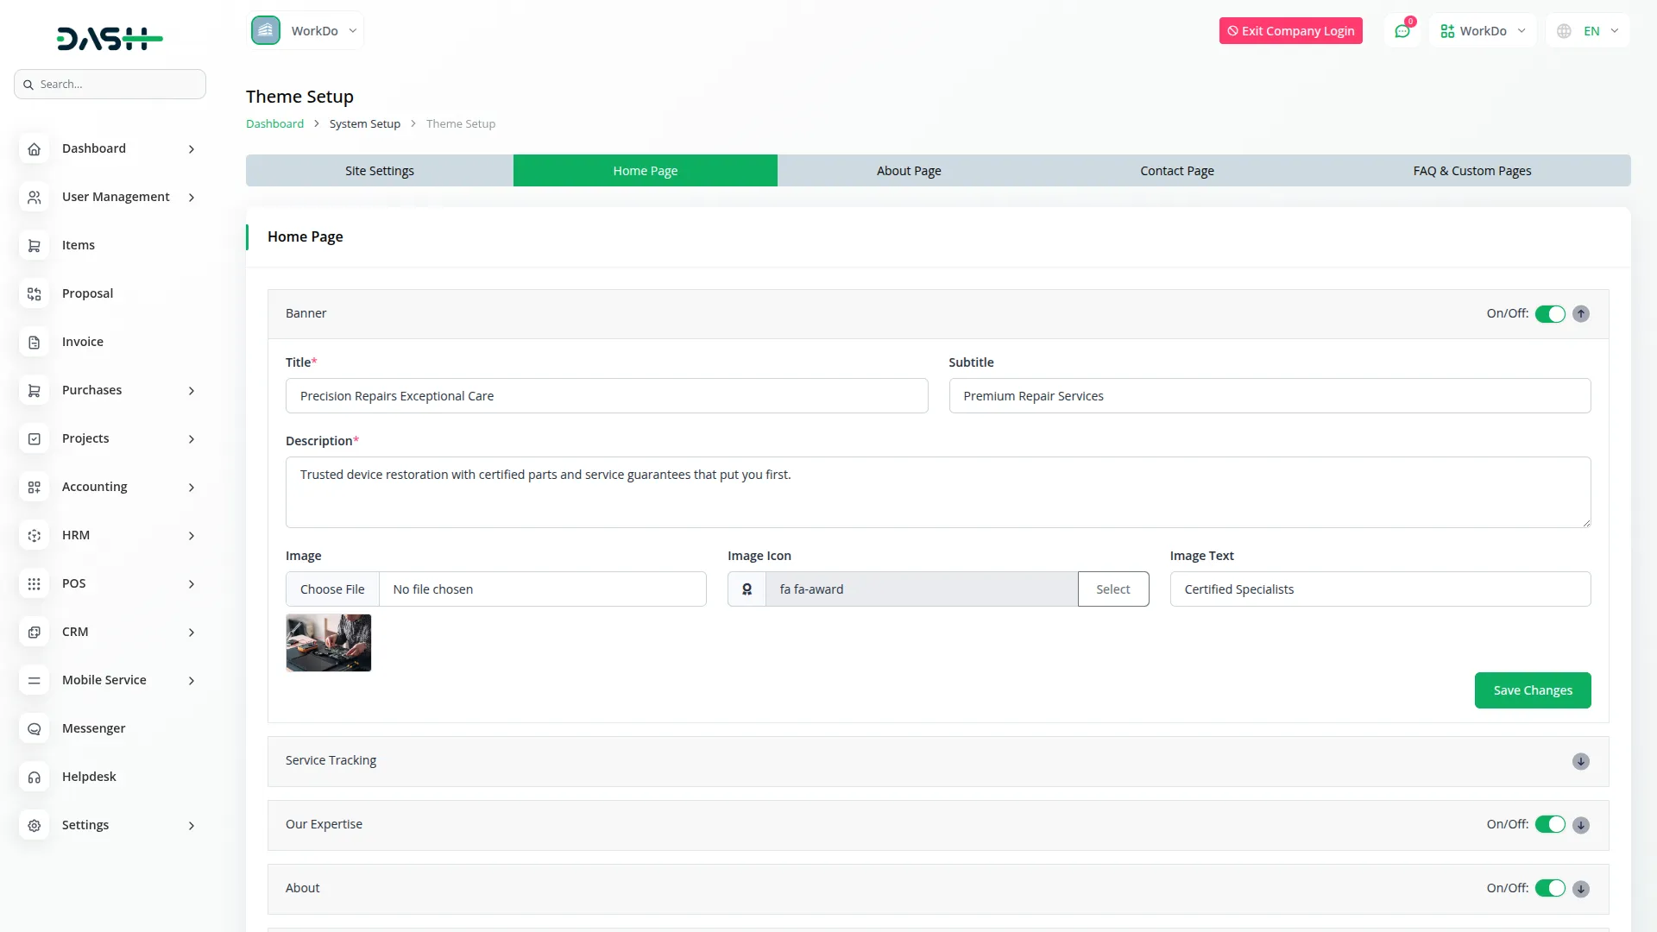Open the Contact Page tab

pos(1177,170)
